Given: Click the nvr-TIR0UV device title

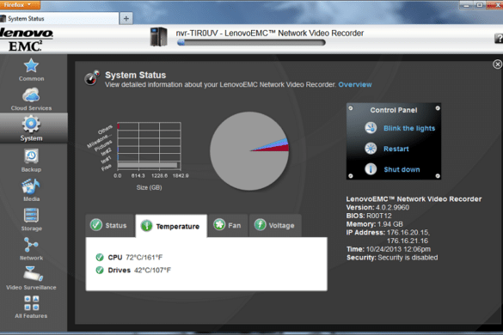Looking at the screenshot, I should (270, 33).
